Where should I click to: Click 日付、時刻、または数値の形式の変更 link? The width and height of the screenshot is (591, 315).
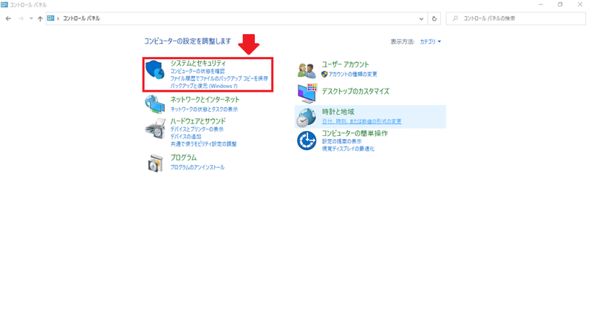coord(361,121)
